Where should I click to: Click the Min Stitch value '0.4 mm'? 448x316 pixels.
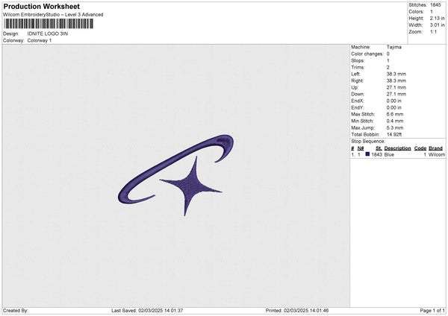click(395, 121)
